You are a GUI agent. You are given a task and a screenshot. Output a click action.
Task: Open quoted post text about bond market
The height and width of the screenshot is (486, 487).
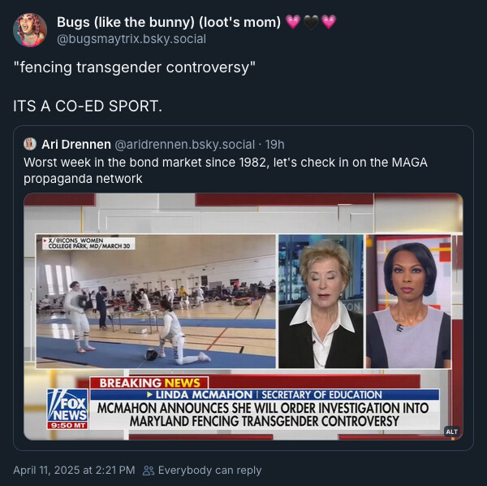[226, 171]
